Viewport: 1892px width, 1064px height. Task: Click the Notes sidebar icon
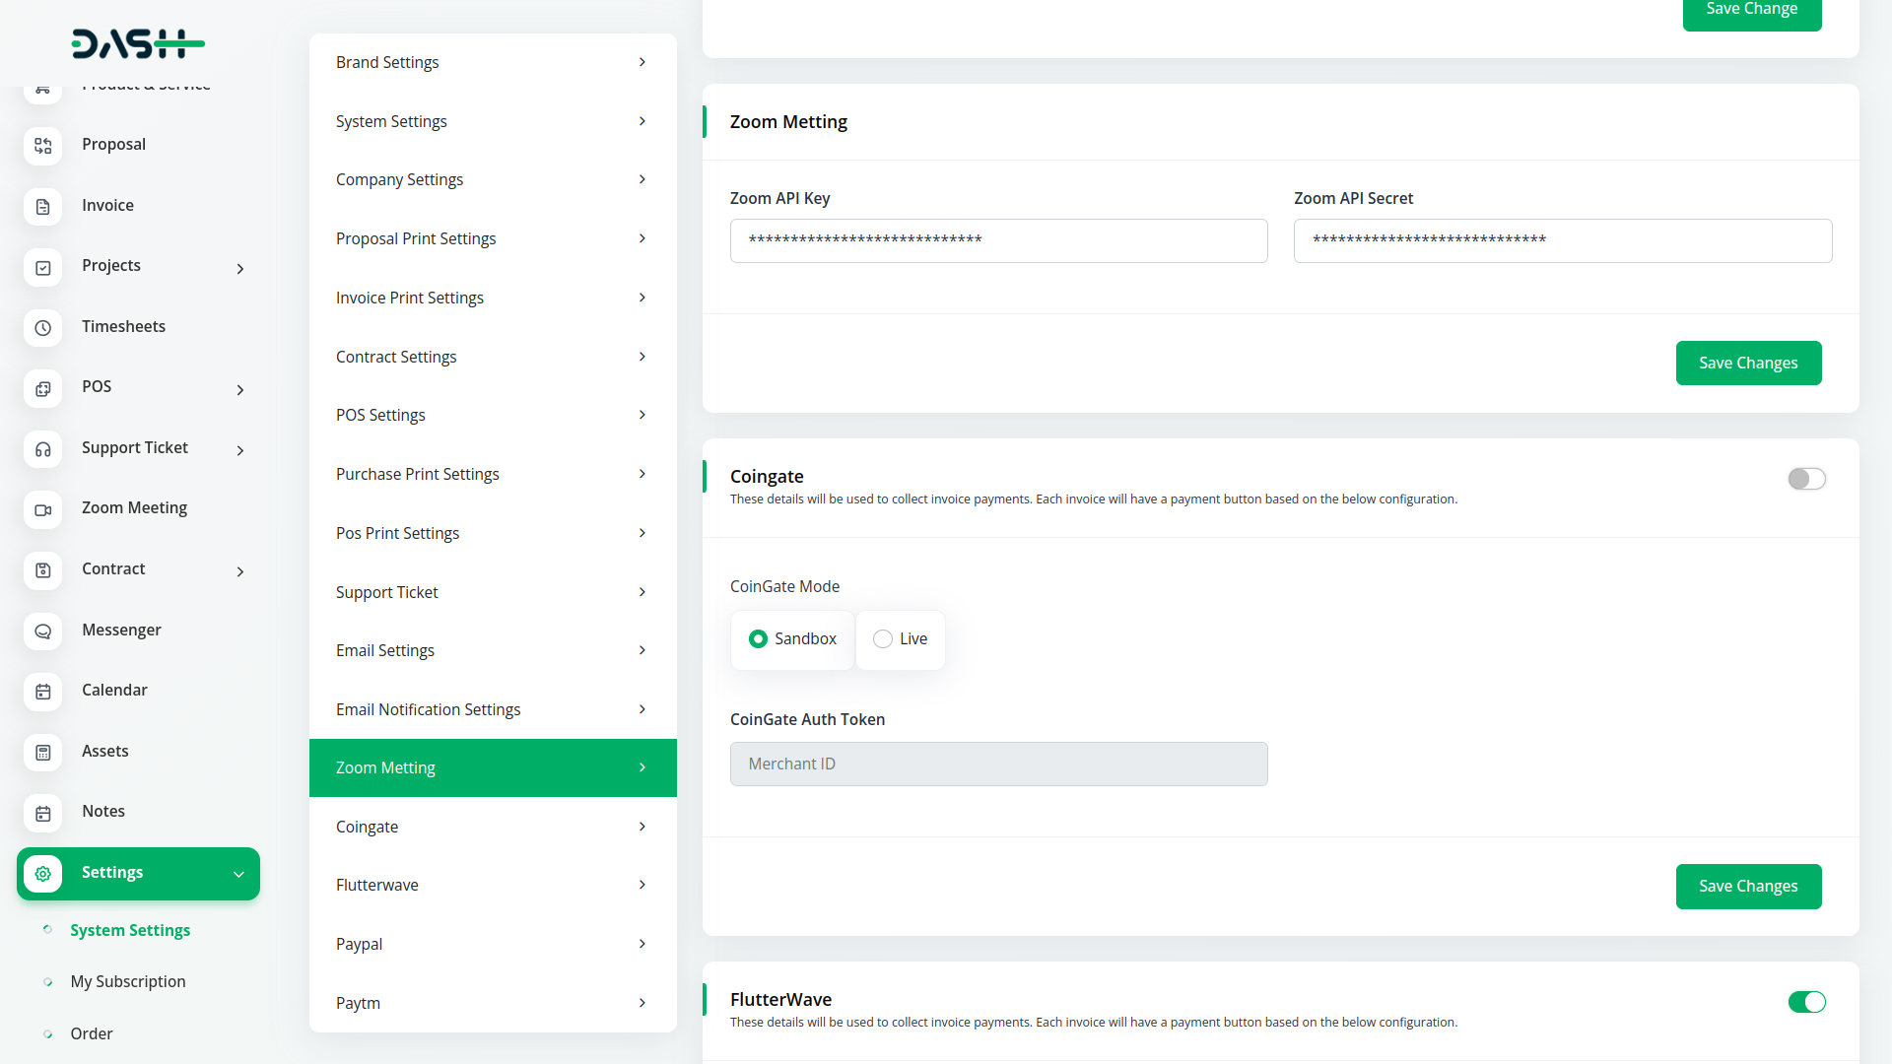(x=42, y=813)
